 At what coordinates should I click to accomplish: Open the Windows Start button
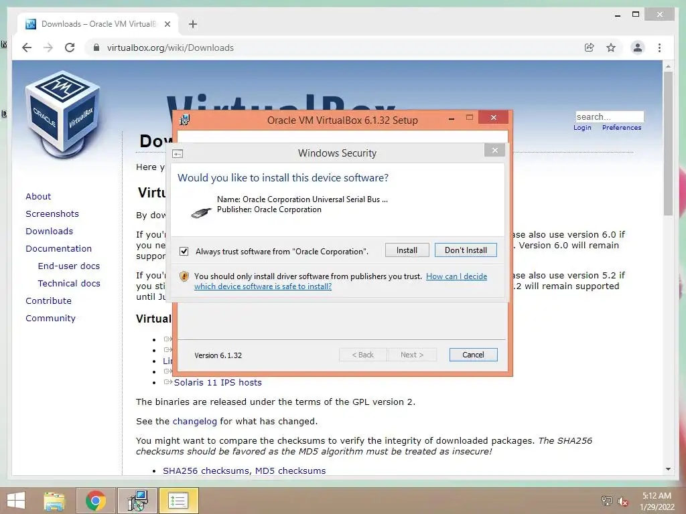(x=16, y=501)
